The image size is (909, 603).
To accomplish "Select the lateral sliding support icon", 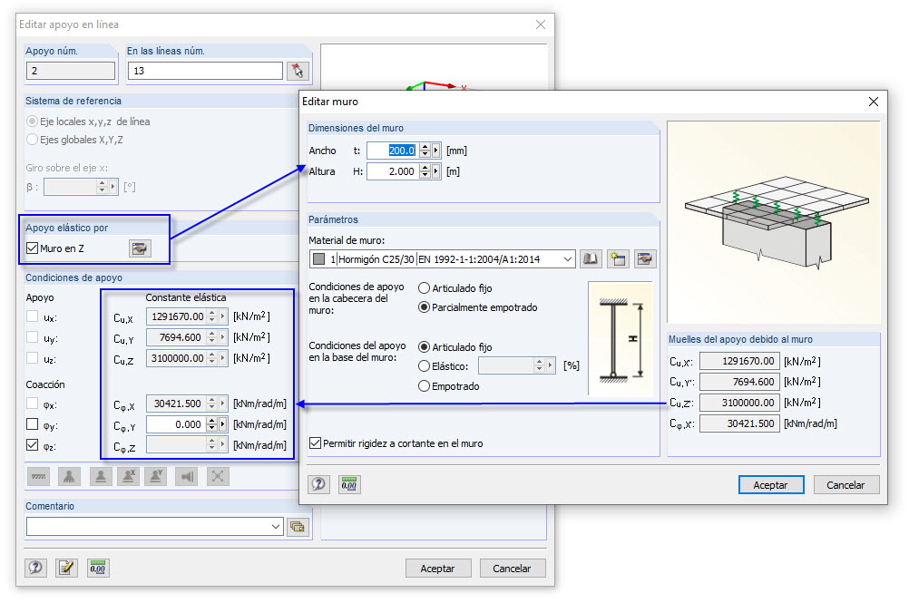I will tap(187, 477).
